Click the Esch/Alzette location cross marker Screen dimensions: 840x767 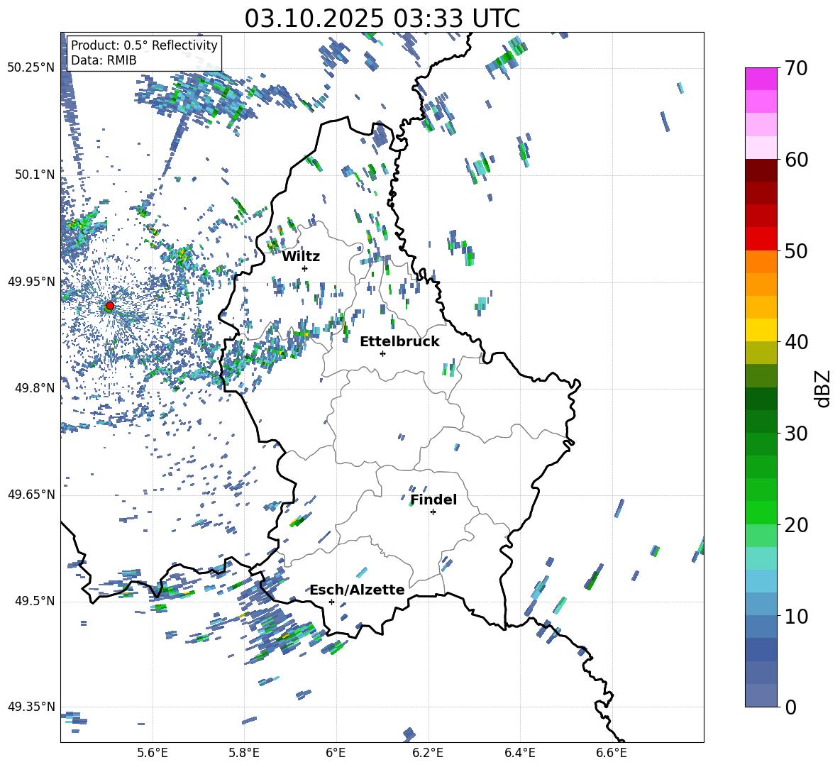[331, 602]
